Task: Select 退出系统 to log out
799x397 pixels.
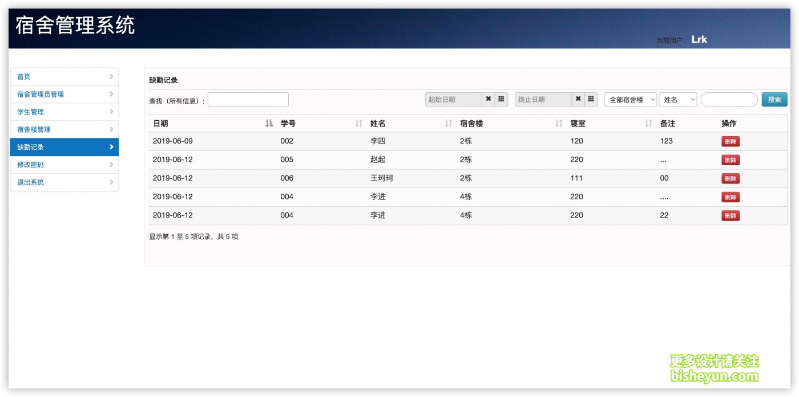Action: [x=64, y=182]
